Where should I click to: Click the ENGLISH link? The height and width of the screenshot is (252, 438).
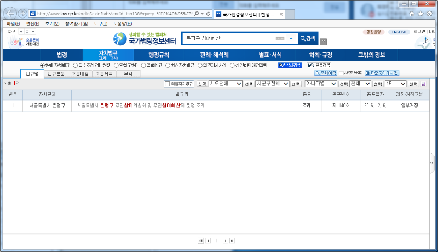(x=399, y=32)
